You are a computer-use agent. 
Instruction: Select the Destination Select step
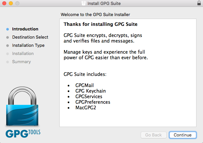(30, 37)
